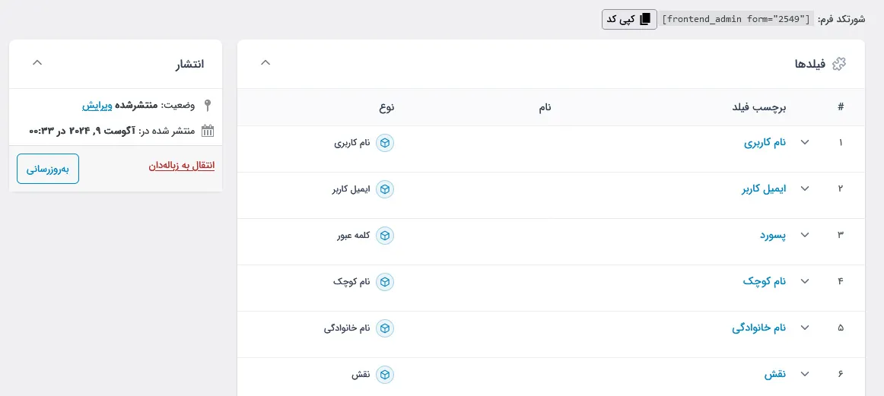Collapse the فیلدها panel using its arrow
Image resolution: width=884 pixels, height=396 pixels.
click(266, 62)
